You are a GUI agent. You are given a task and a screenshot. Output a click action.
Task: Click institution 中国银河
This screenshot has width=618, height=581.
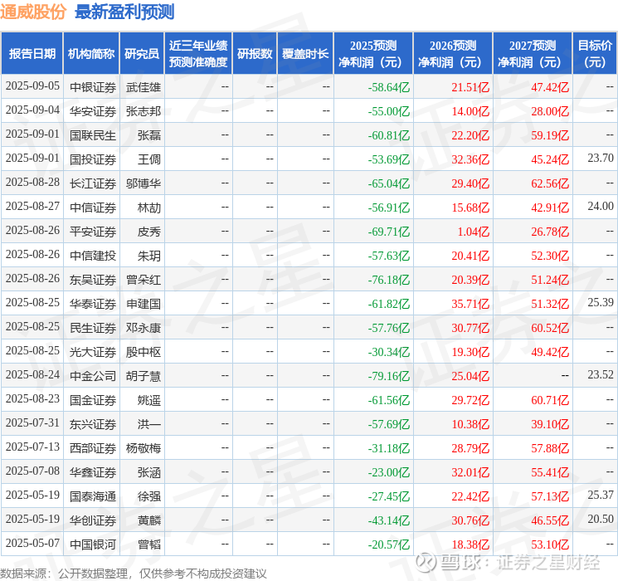point(93,544)
